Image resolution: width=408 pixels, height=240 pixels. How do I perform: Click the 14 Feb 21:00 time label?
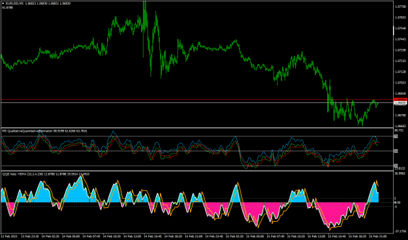pyautogui.click(x=194, y=236)
